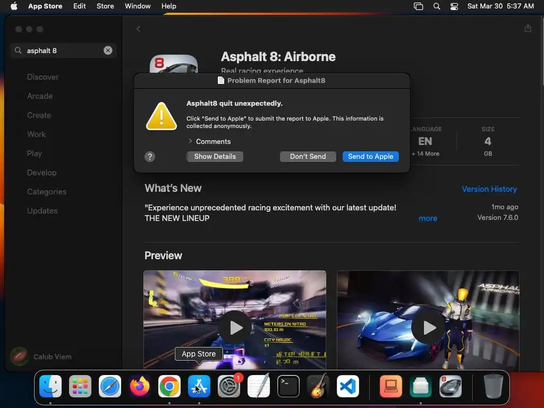The image size is (544, 408).
Task: Click the asphalt 8 search field
Action: (63, 50)
